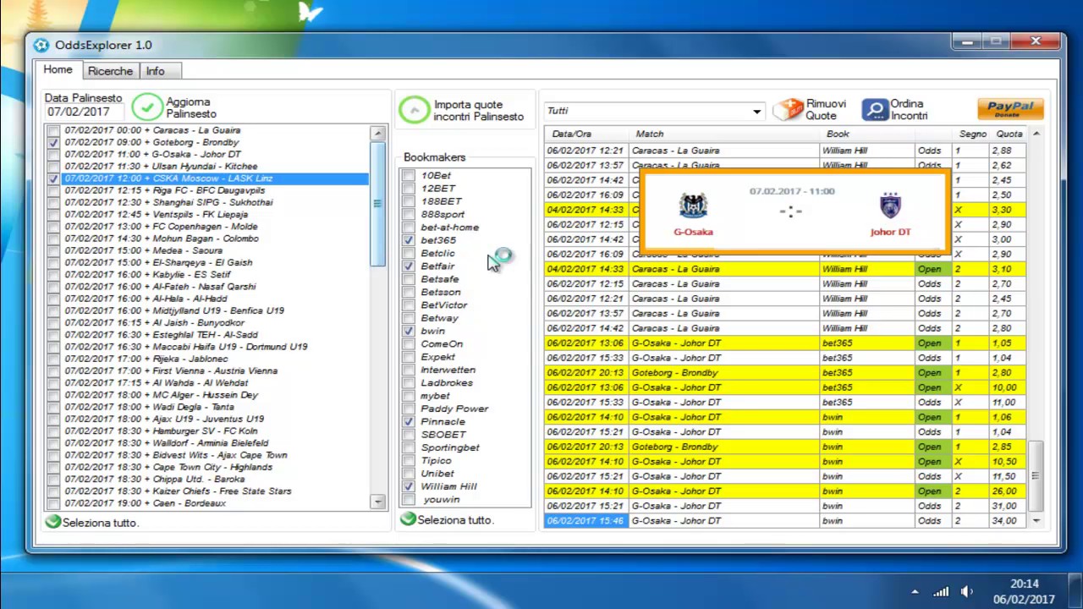Uncheck the bwin bookmaker checkbox
Screen dimensions: 1083x609
[x=410, y=331]
